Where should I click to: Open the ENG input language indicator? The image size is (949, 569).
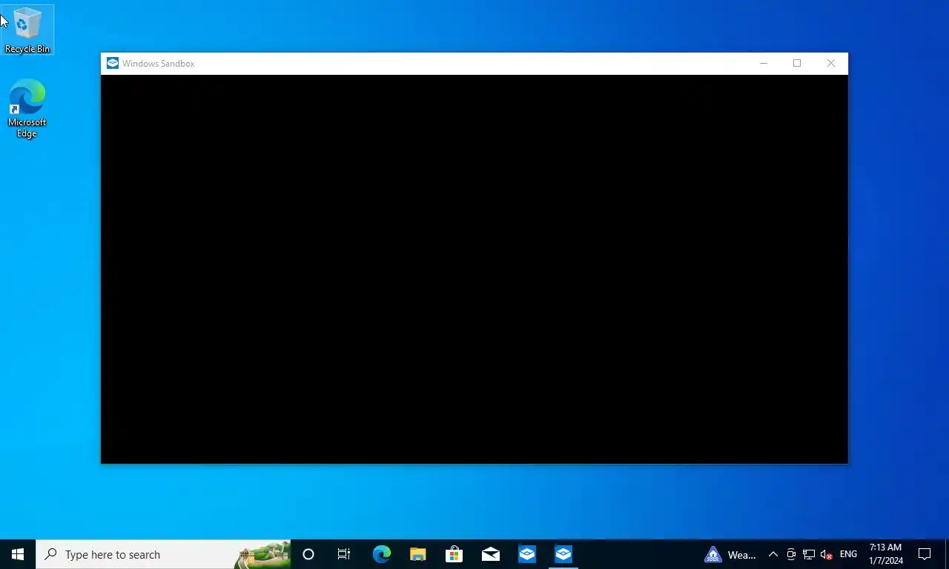(848, 554)
